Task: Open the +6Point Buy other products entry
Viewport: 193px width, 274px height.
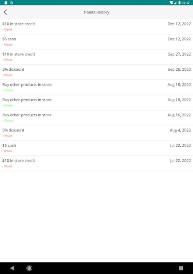Action: click(x=96, y=103)
